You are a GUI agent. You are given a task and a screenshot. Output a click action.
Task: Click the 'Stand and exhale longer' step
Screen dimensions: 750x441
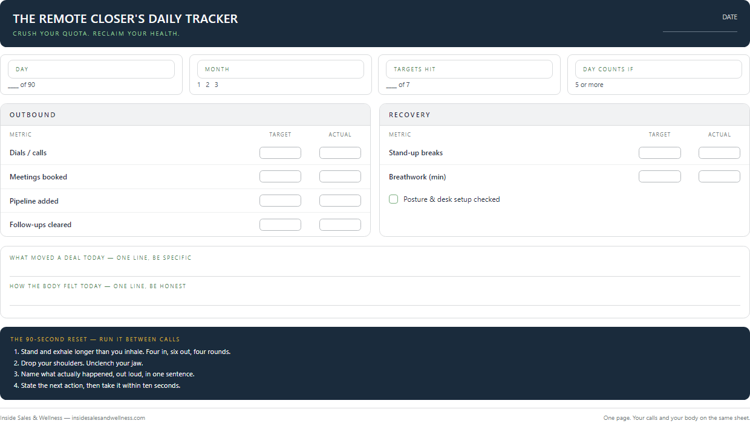click(126, 352)
